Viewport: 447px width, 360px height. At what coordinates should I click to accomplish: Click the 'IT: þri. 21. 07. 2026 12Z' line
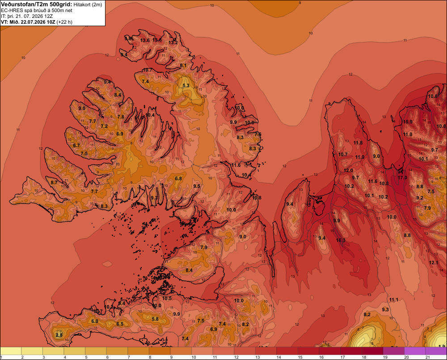pos(27,16)
